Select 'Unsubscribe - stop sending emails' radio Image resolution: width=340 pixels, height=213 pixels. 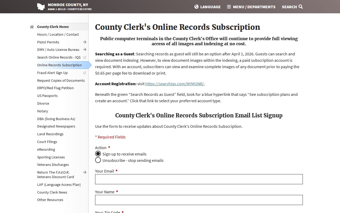[98, 160]
